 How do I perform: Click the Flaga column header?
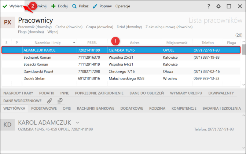coord(231,43)
